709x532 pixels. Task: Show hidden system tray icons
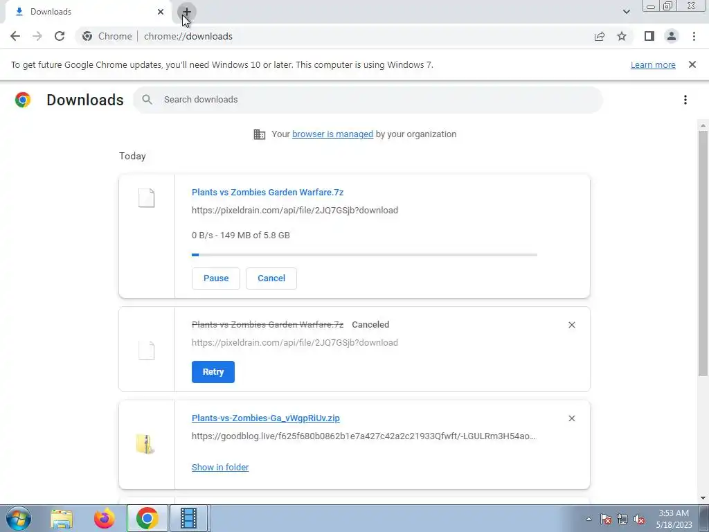pyautogui.click(x=589, y=519)
